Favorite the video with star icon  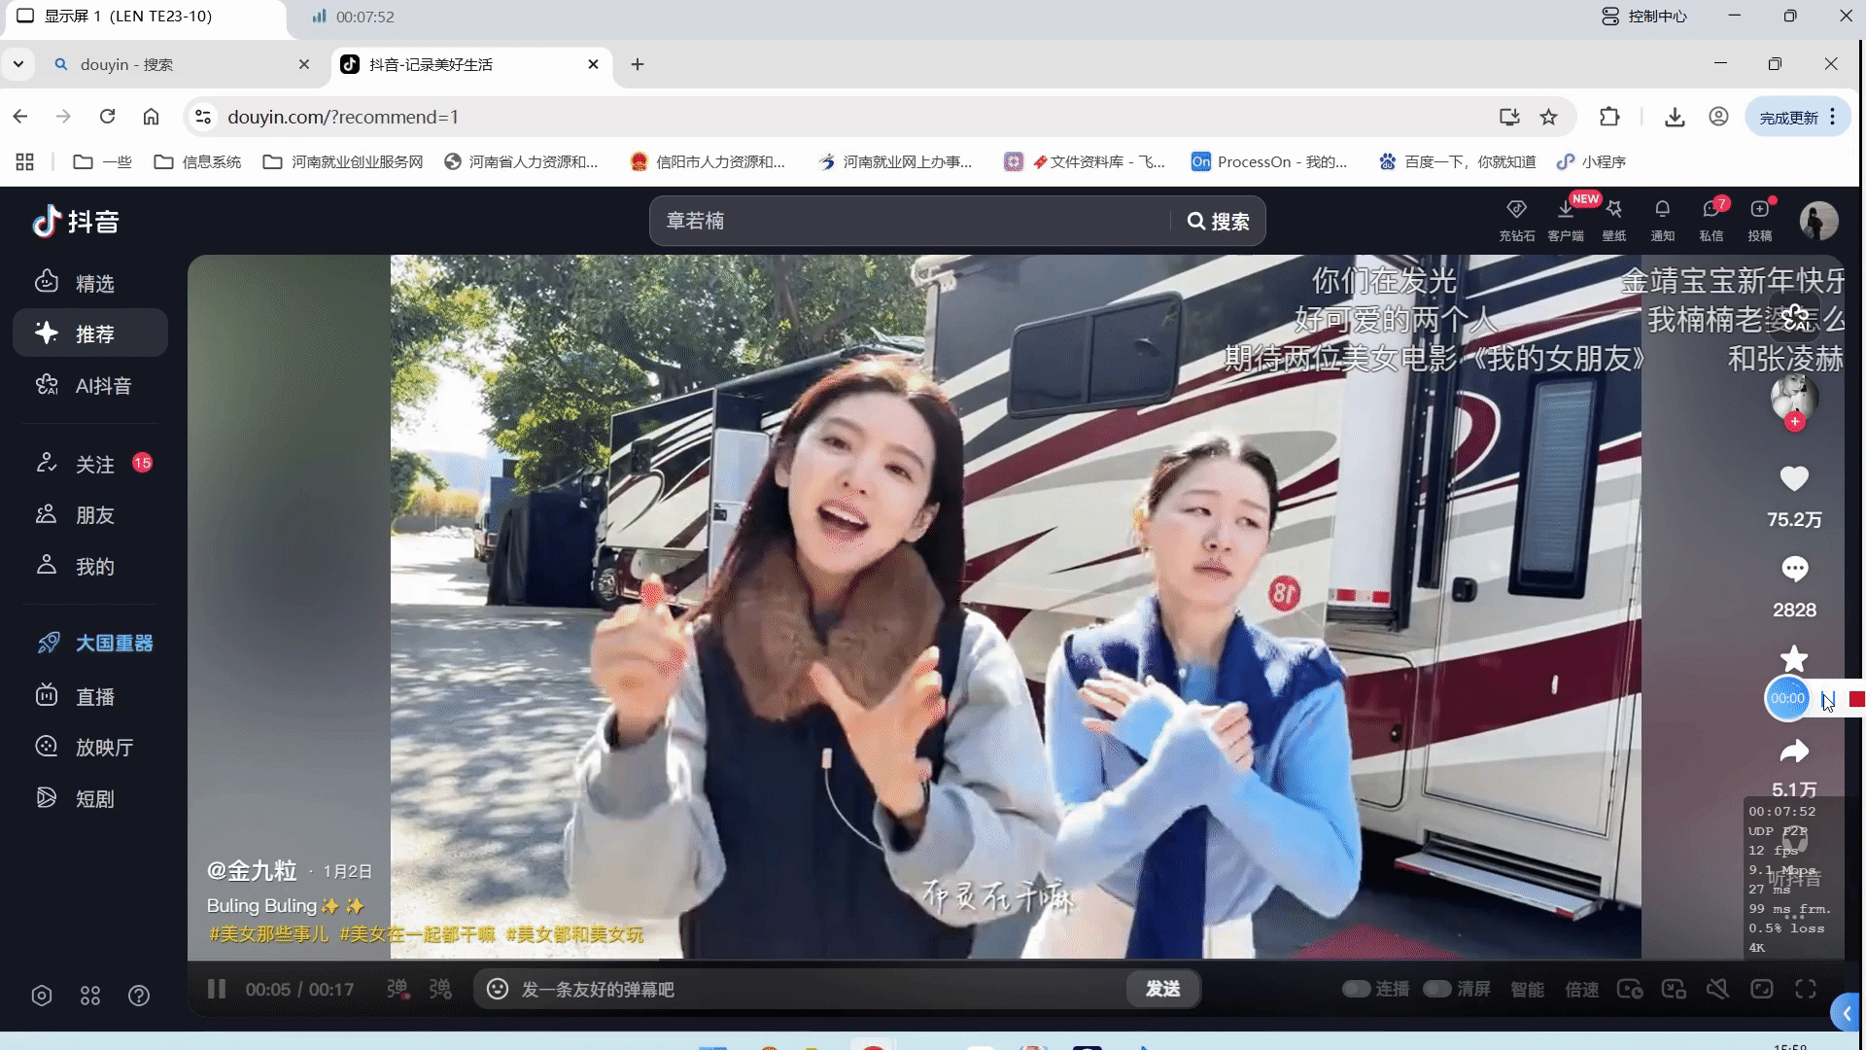click(1794, 658)
